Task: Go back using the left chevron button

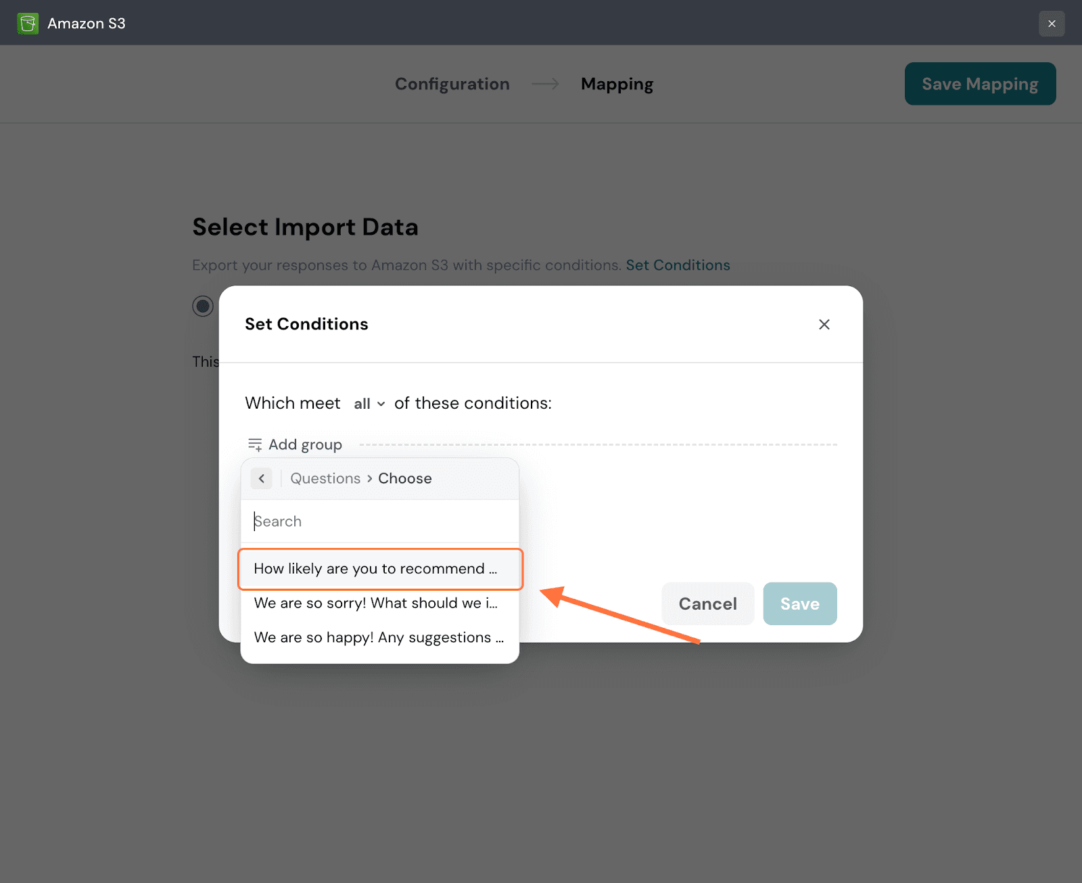Action: (262, 478)
